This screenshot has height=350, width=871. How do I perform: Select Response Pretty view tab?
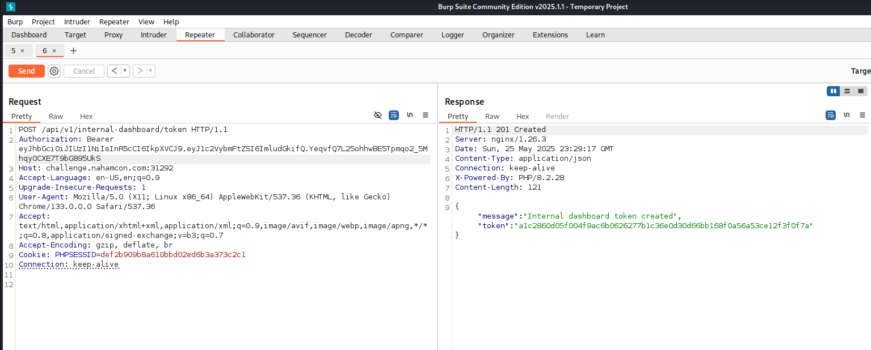(x=458, y=116)
